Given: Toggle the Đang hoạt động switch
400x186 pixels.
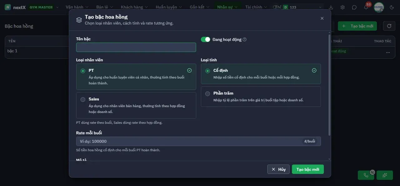Looking at the screenshot, I should pos(205,39).
